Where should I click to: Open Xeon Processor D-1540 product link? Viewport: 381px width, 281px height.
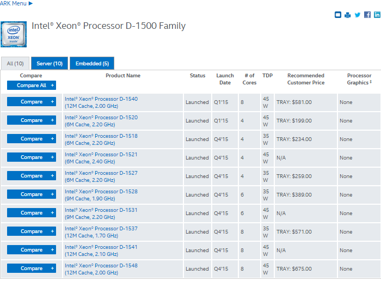tap(101, 102)
